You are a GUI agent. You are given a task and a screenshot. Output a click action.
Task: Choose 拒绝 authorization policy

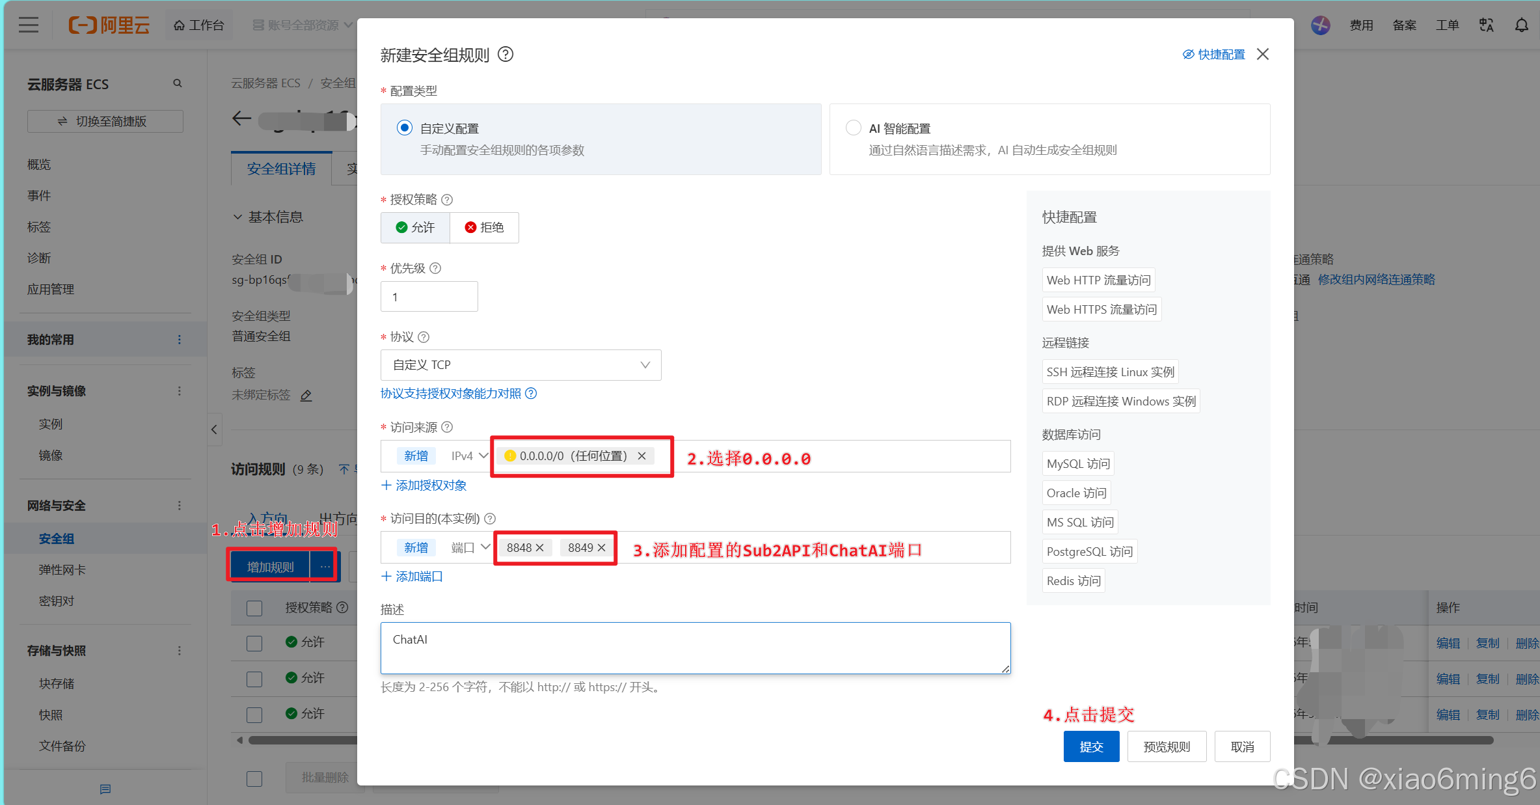pos(484,228)
